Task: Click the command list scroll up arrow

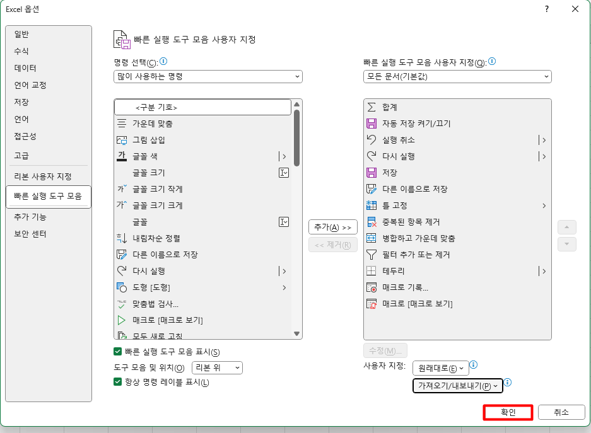Action: tap(296, 104)
